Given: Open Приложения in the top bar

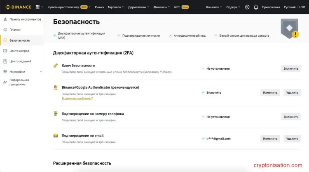Looking at the screenshot, I should tap(271, 7).
